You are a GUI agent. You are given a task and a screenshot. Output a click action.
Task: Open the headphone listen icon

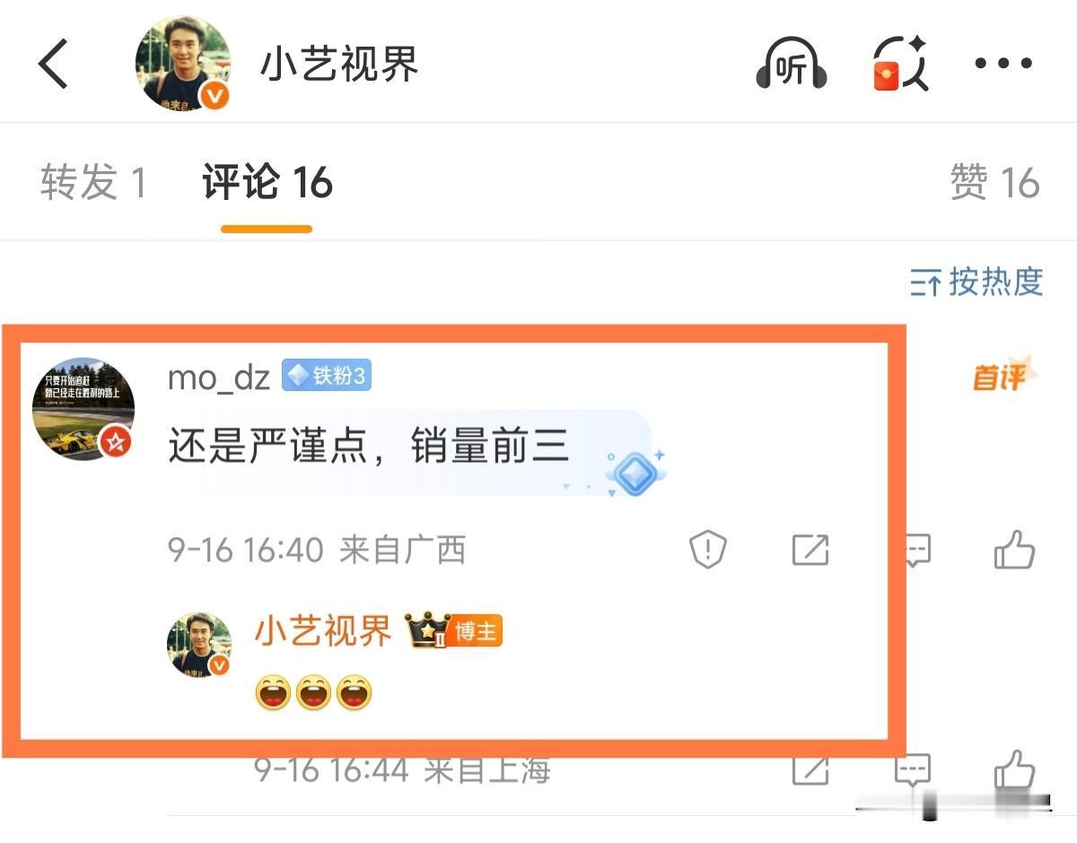pyautogui.click(x=791, y=65)
